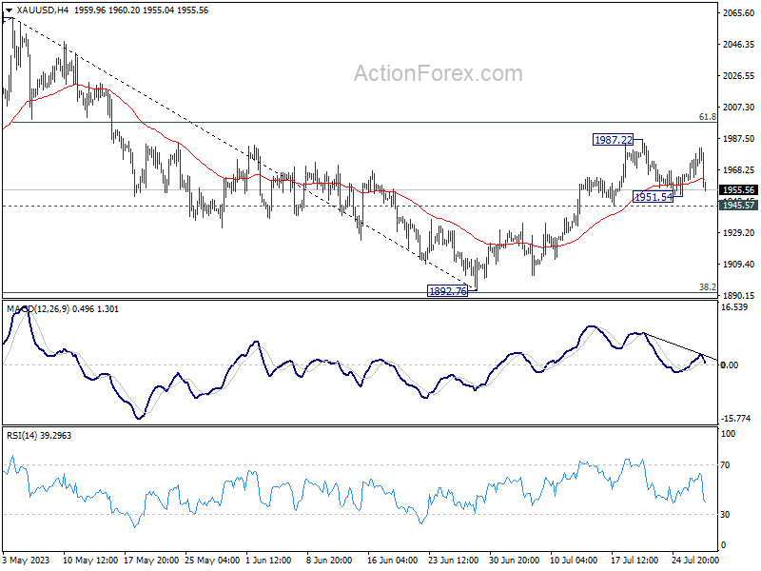Click the 17 Jul 12:00 date label
The height and width of the screenshot is (571, 761).
(x=634, y=561)
